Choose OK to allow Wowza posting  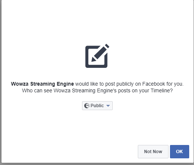pyautogui.click(x=179, y=152)
